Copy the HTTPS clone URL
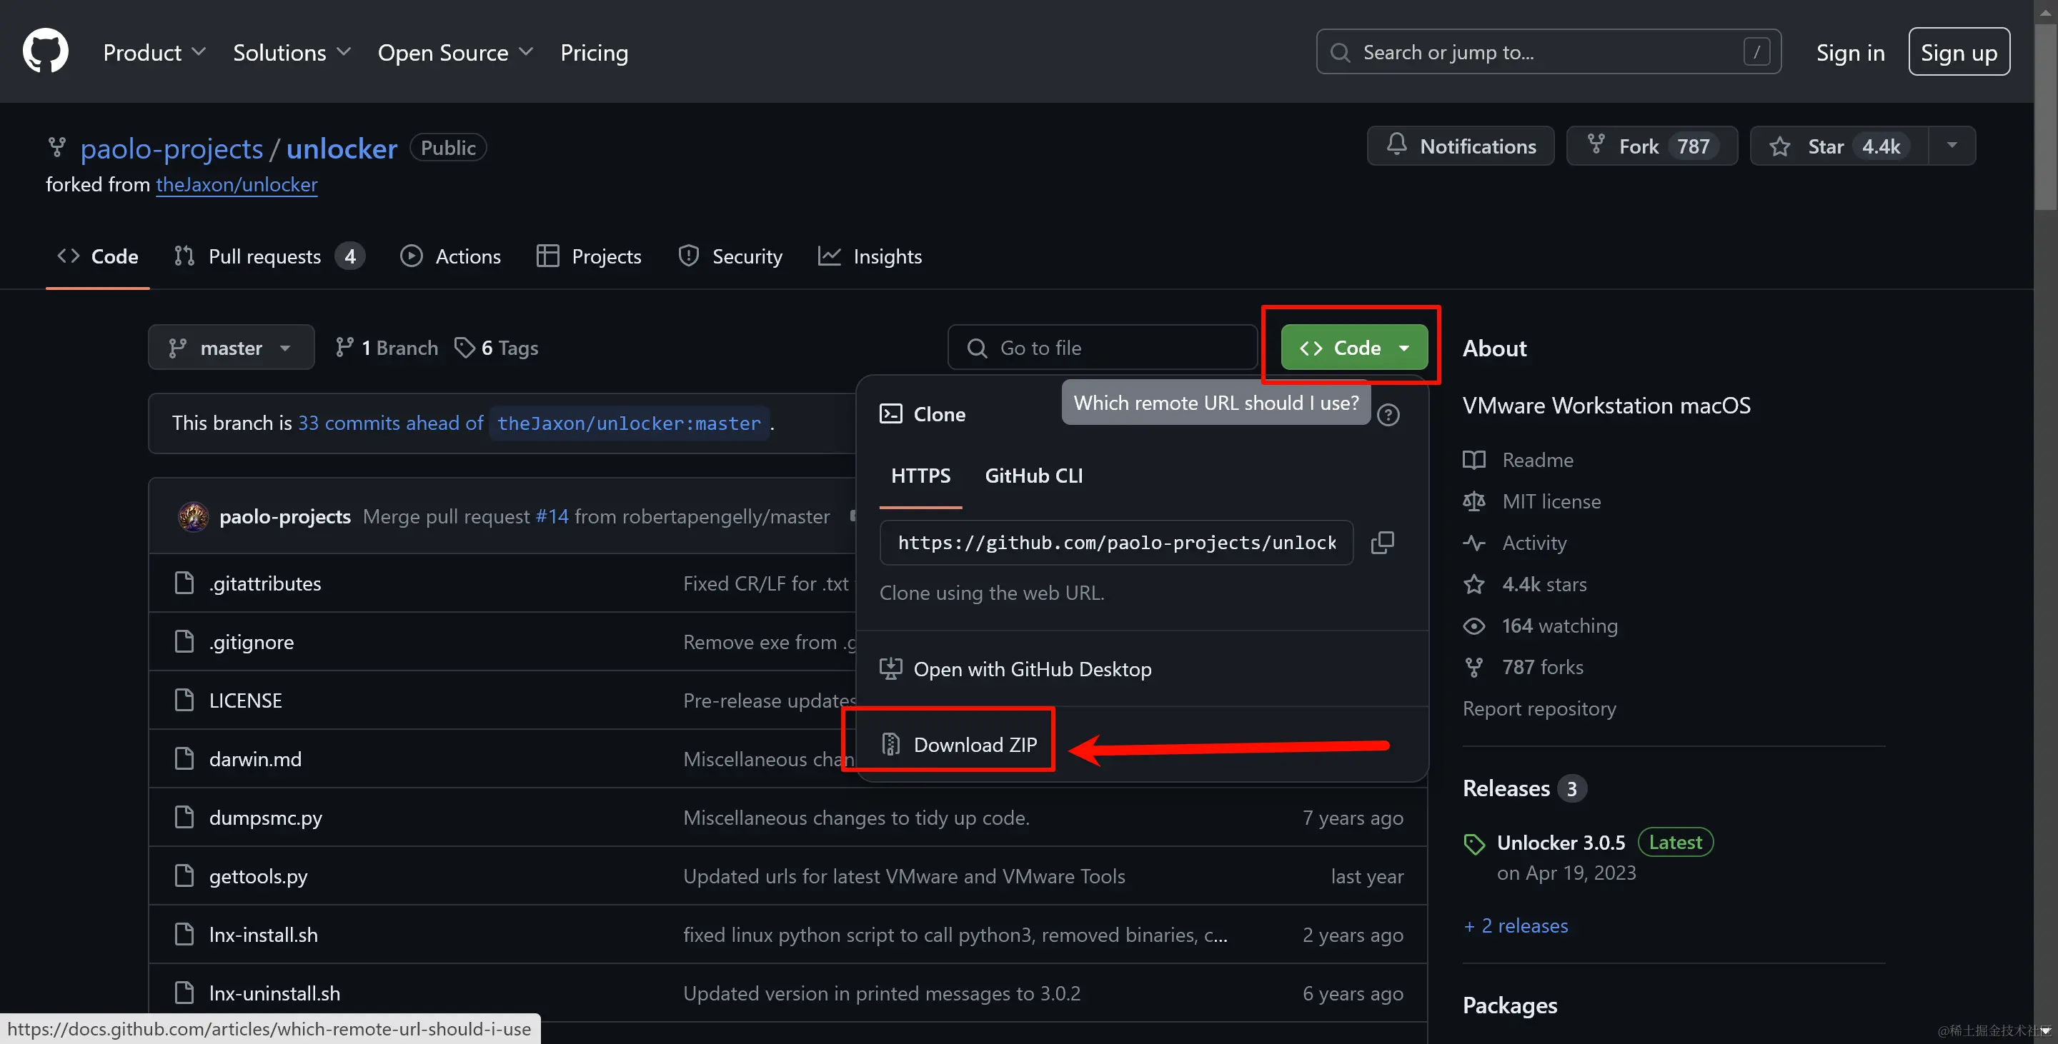The width and height of the screenshot is (2058, 1044). click(1382, 543)
